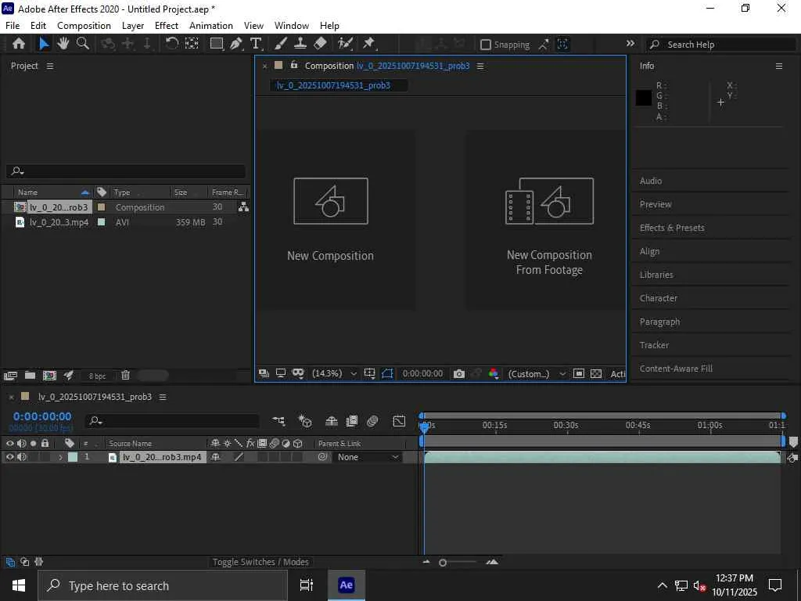The height and width of the screenshot is (601, 801).
Task: Open the Effect menu
Action: (x=167, y=26)
